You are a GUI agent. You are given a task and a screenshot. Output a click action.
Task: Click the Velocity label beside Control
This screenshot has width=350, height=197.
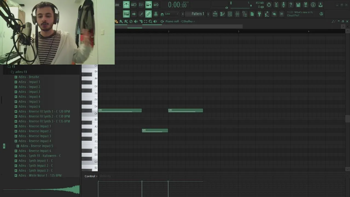coord(105,176)
